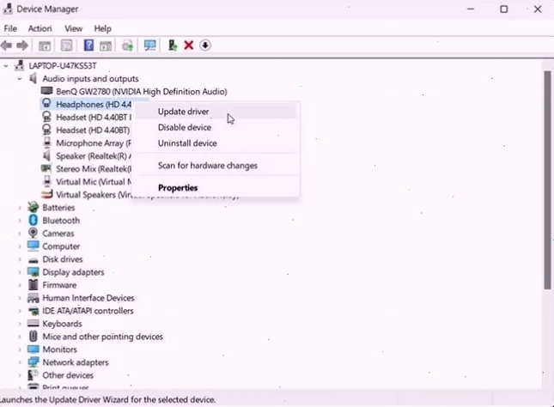Select the Virtual Mic device
Image resolution: width=554 pixels, height=407 pixels.
(x=94, y=181)
